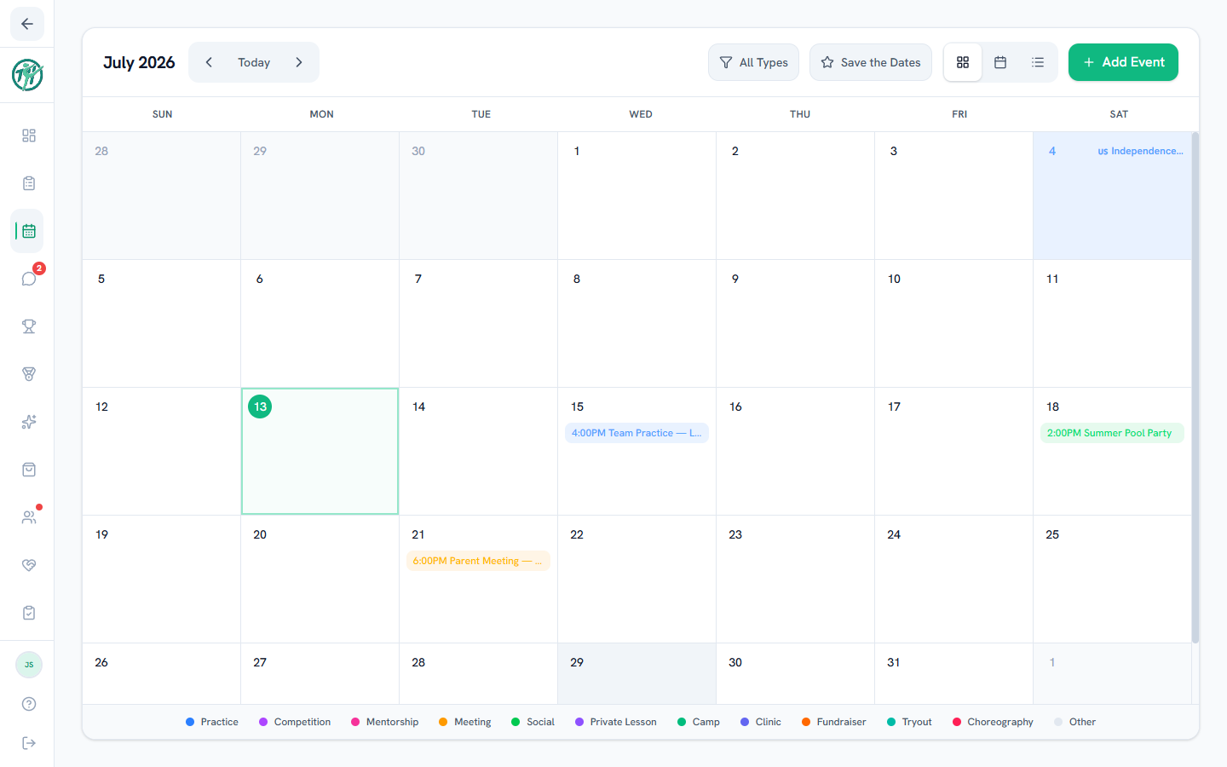Click the WED column header
This screenshot has width=1227, height=767.
pos(641,114)
